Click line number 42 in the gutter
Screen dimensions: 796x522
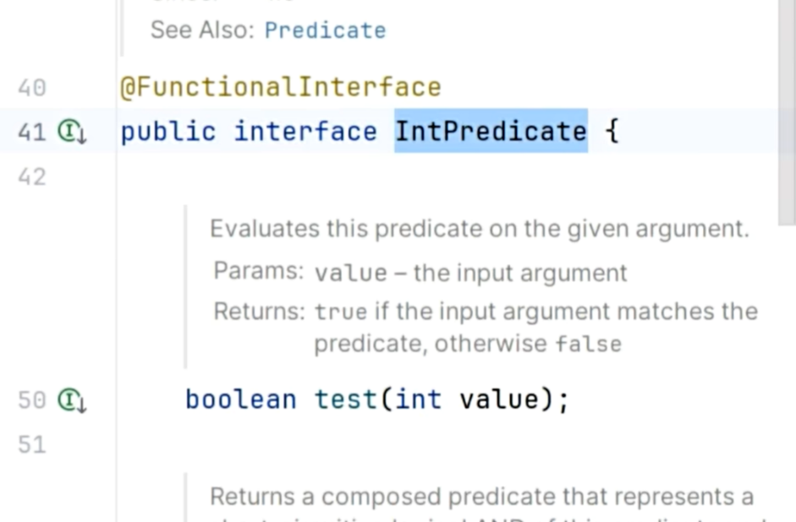[31, 177]
